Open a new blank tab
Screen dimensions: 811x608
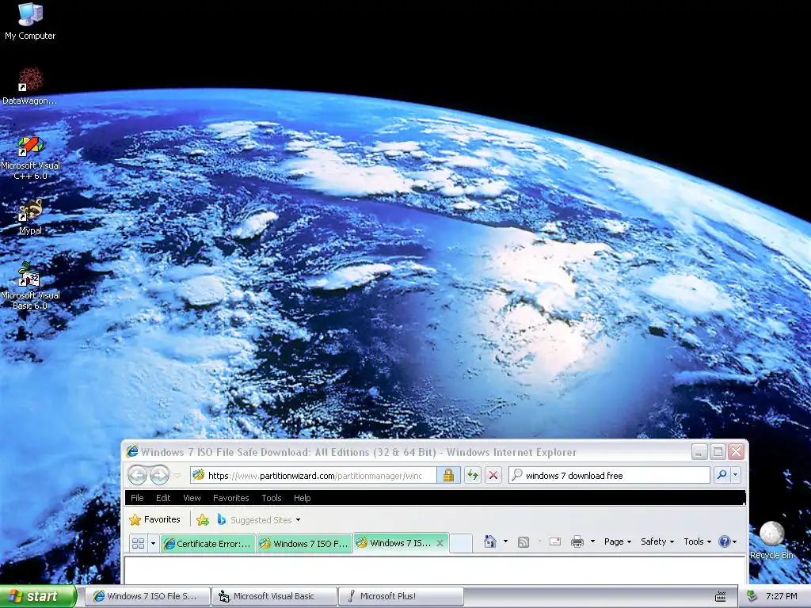click(x=460, y=543)
